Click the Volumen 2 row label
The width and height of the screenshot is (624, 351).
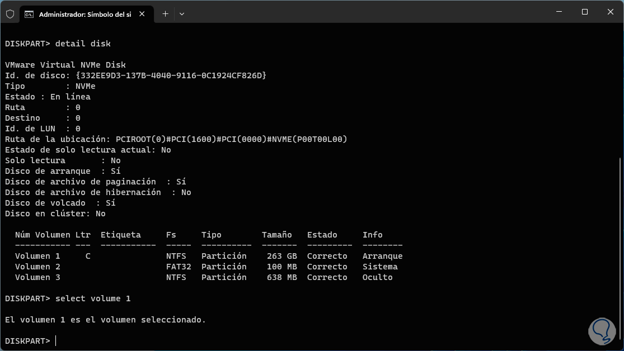click(x=37, y=267)
